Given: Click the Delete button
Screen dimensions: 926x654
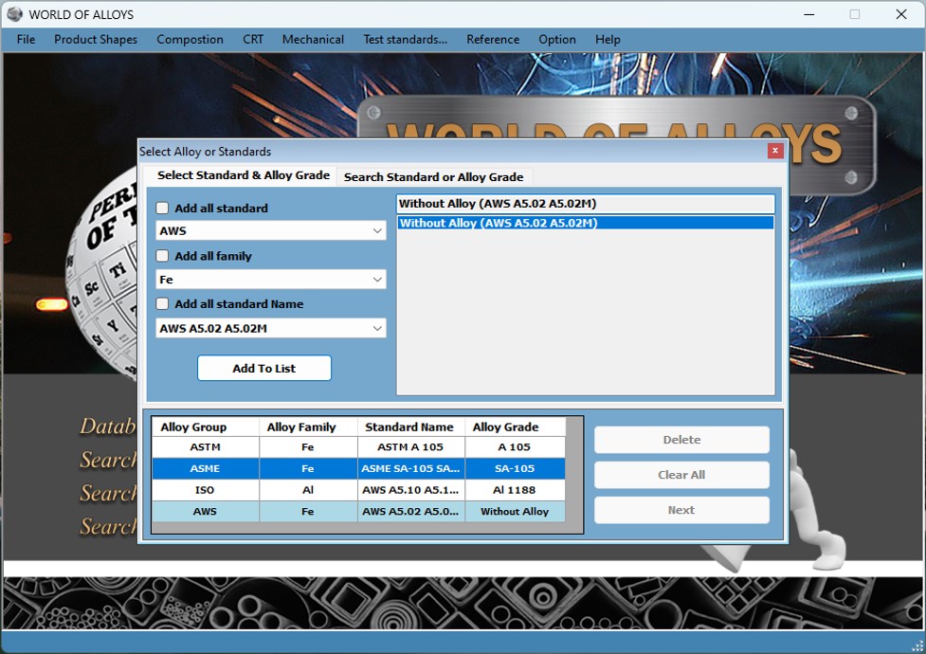Looking at the screenshot, I should (681, 440).
